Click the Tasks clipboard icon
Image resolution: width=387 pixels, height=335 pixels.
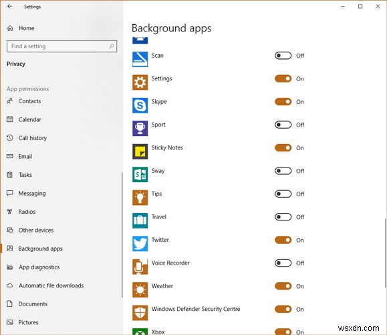9,175
